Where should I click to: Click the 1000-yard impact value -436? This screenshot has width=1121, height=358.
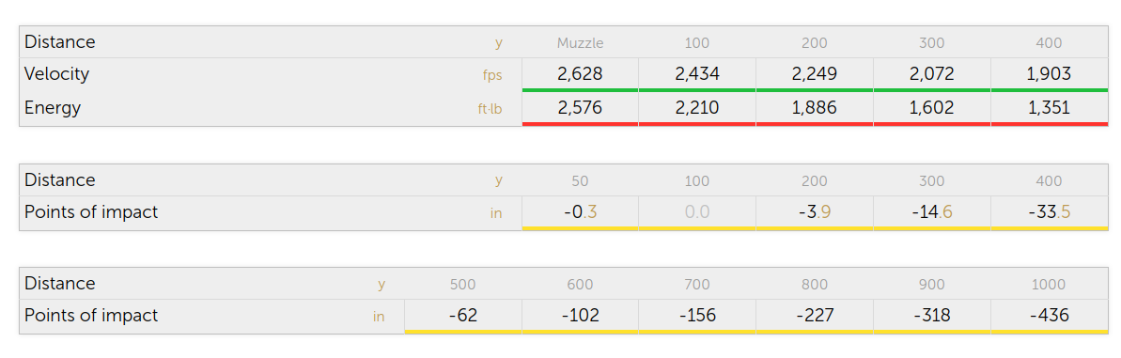(x=1049, y=315)
